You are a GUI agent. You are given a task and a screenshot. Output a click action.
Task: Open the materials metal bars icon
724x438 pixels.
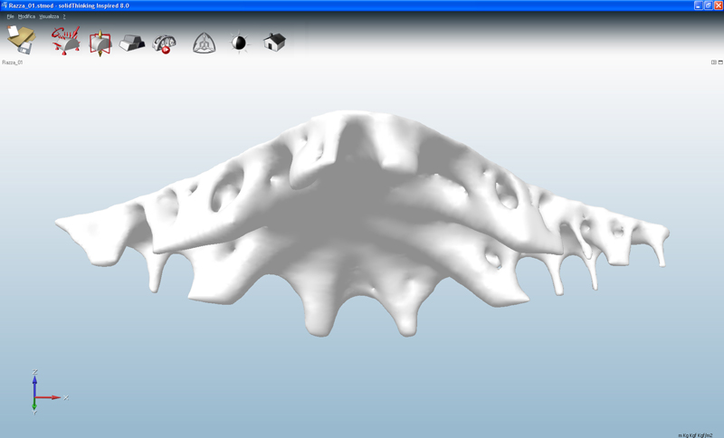pyautogui.click(x=132, y=43)
